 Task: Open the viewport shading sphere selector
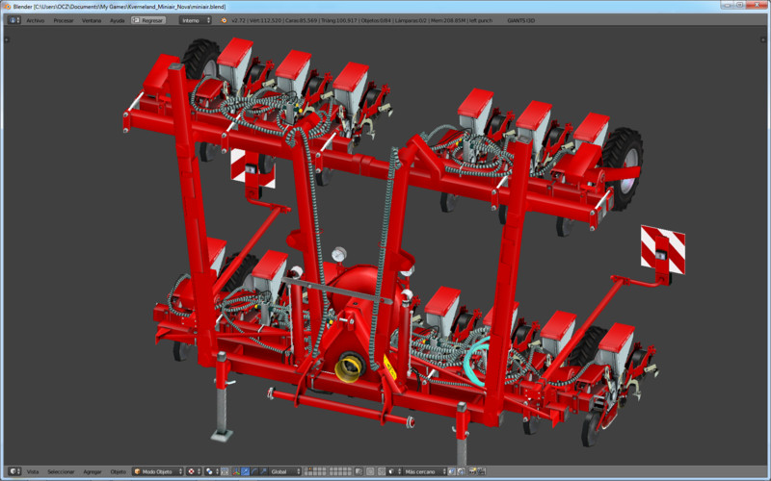click(194, 471)
